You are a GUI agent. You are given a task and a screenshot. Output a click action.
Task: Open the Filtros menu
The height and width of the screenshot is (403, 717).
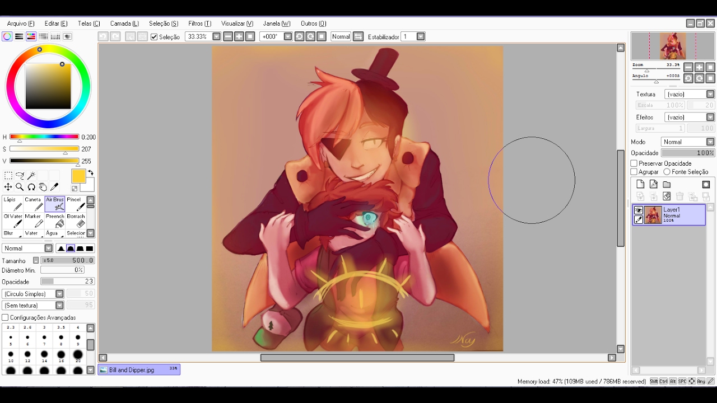[199, 24]
